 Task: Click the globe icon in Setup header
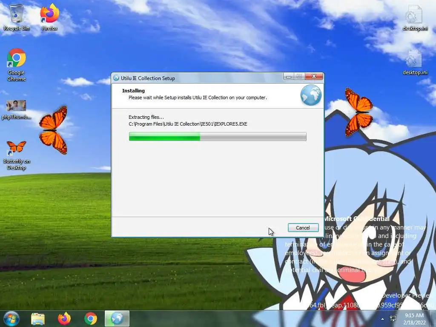311,95
